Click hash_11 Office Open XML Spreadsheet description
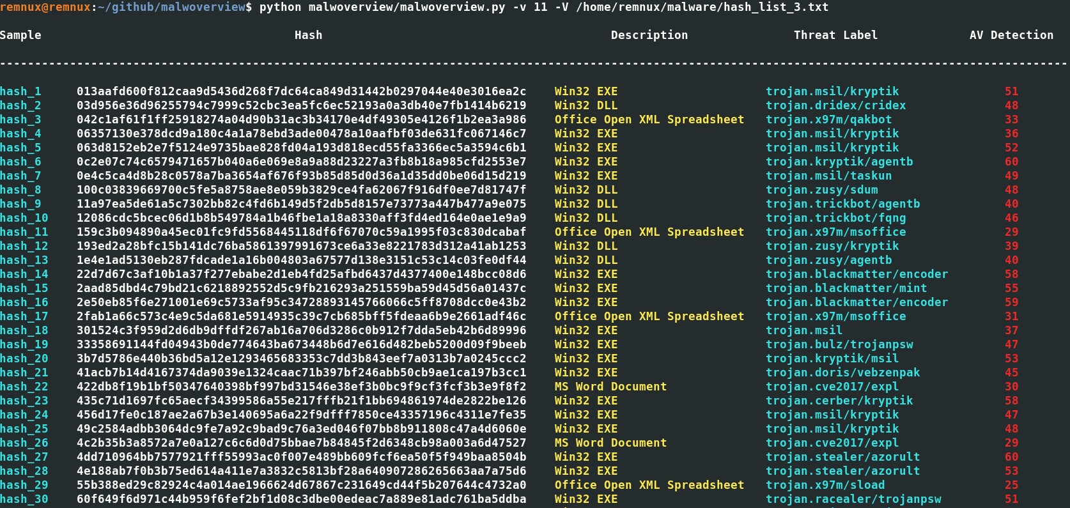Screen dimensions: 1070x508 click(649, 232)
